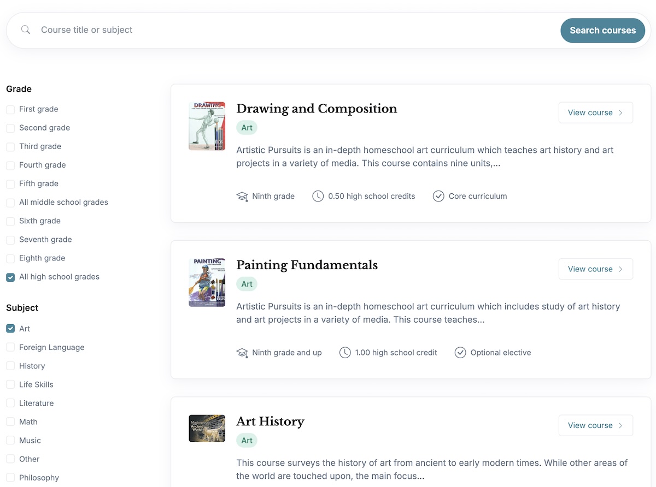Click graduation cap icon beside Ninth grade and up
The image size is (656, 487).
(x=242, y=353)
